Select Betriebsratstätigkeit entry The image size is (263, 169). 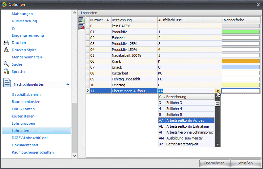click(186, 144)
